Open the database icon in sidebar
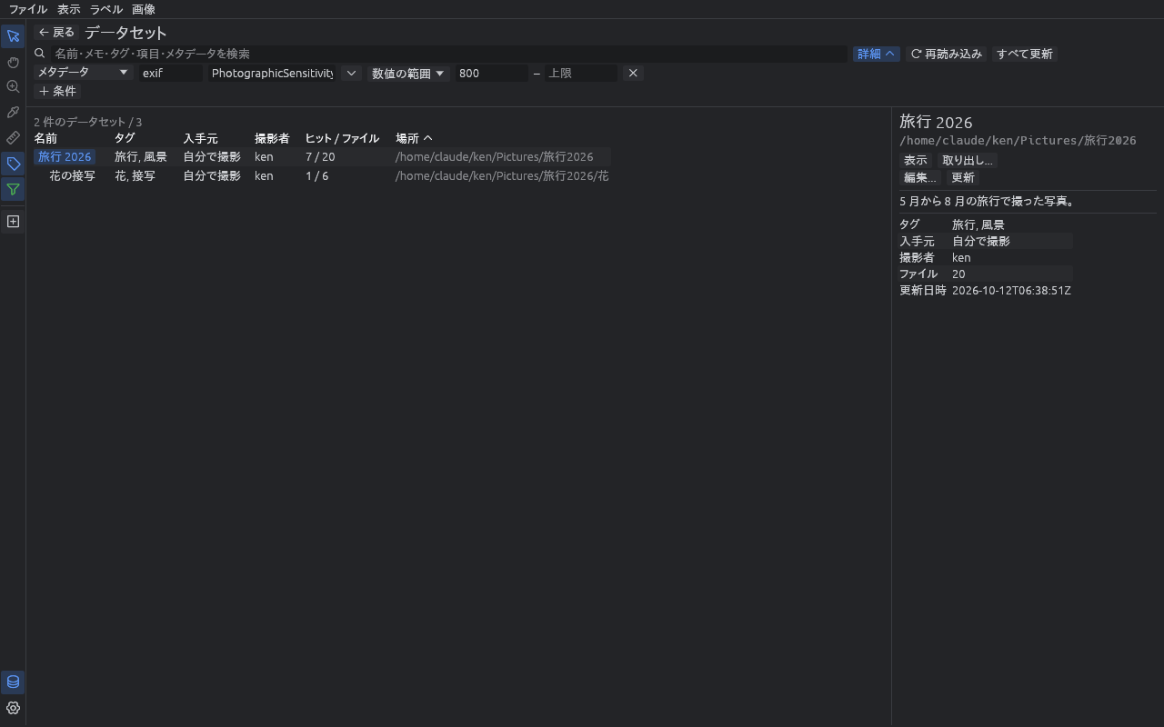The width and height of the screenshot is (1164, 727). (x=13, y=682)
